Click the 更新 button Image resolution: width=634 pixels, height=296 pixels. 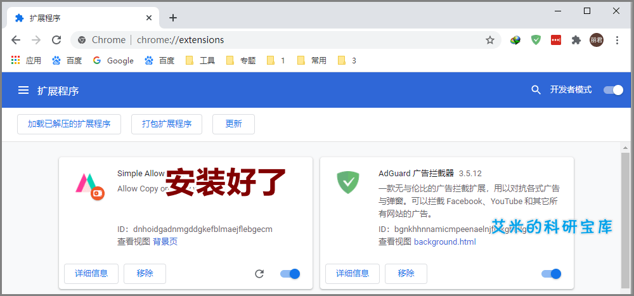tap(234, 124)
